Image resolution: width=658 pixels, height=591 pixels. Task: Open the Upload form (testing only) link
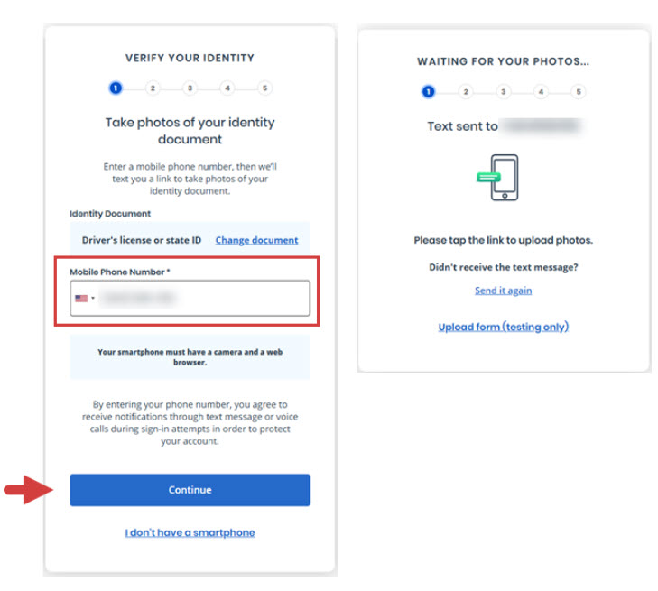tap(503, 327)
